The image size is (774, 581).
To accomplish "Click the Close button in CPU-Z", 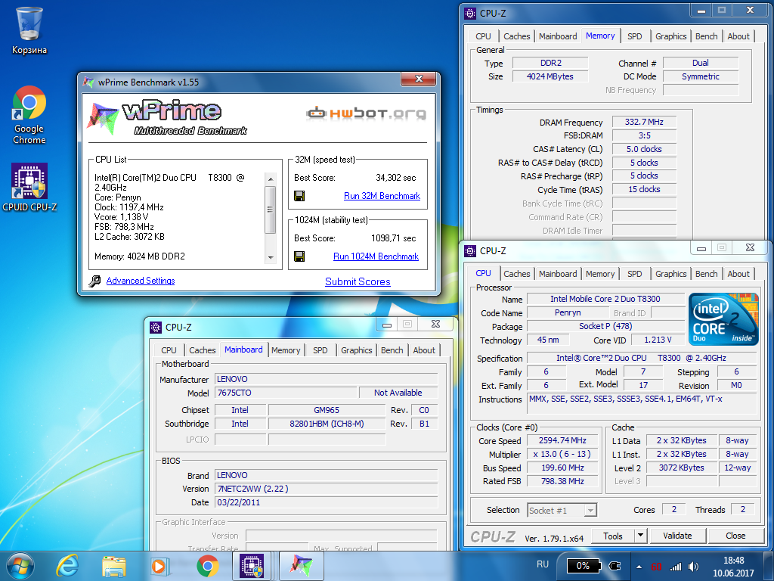I will coord(735,536).
